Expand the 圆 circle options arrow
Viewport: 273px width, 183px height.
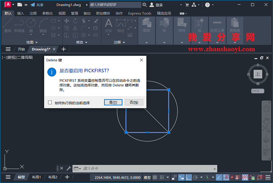tap(31, 34)
